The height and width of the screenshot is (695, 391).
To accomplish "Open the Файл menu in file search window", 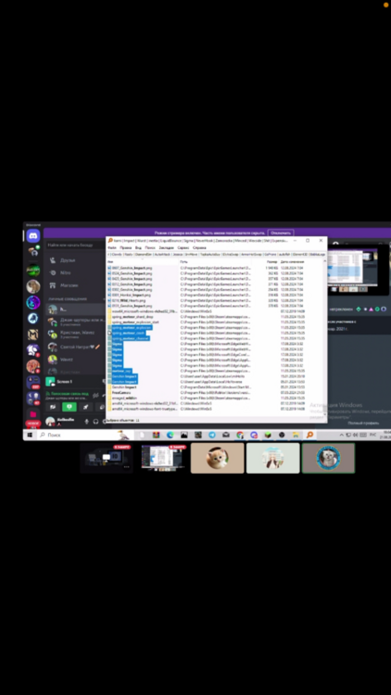I will tap(112, 247).
